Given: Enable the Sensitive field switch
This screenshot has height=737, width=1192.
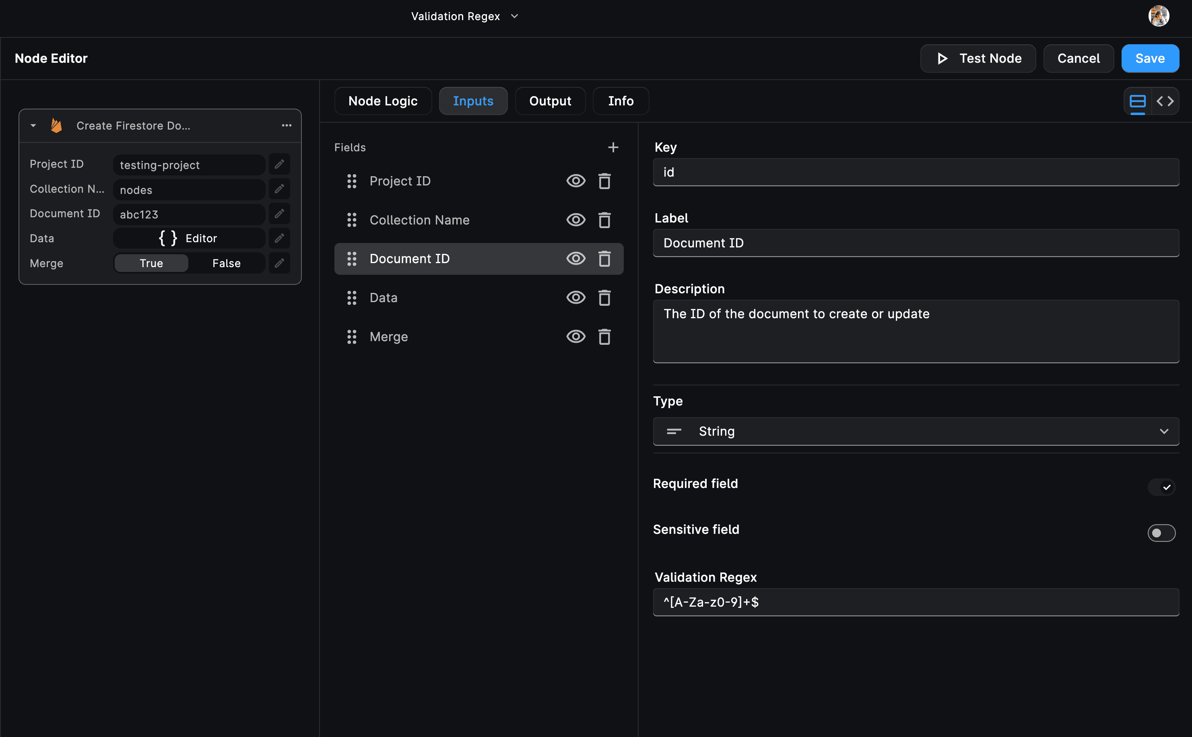Looking at the screenshot, I should point(1161,533).
